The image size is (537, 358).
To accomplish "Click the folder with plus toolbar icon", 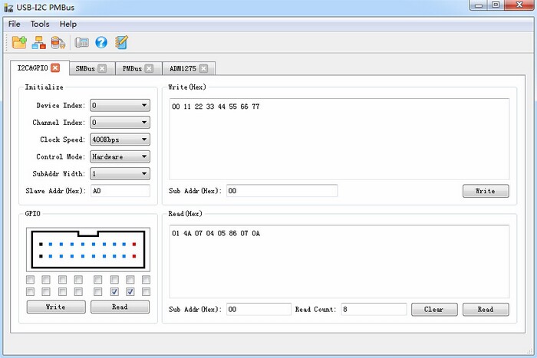I will tap(19, 42).
